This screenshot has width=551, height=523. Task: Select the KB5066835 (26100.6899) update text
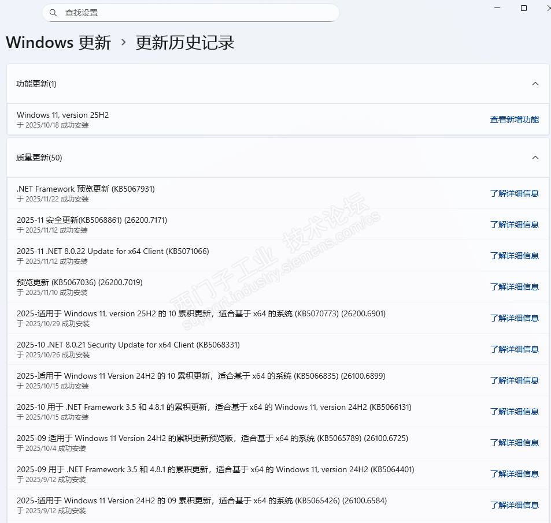coord(201,376)
